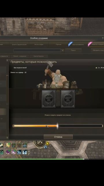Select the Лимит. создания sub-tab
The height and width of the screenshot is (186, 104).
20,56
